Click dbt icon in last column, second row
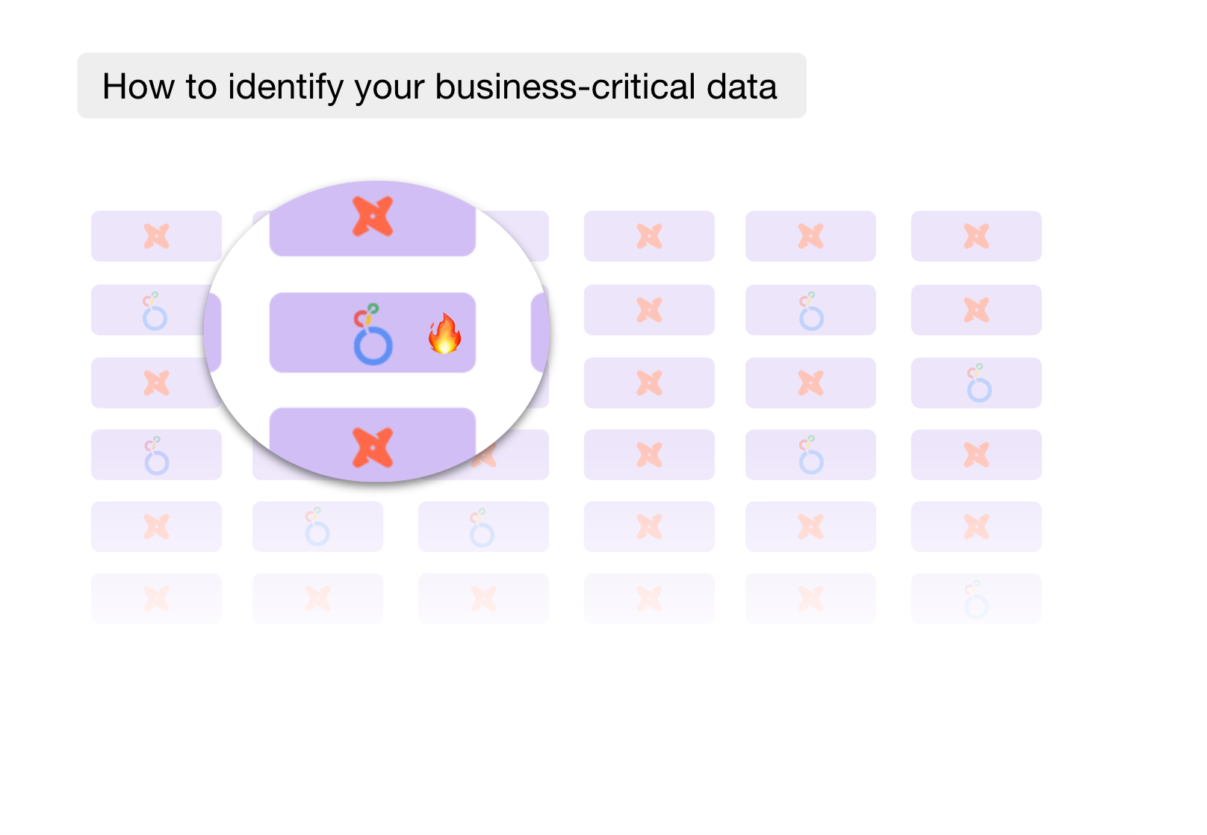The width and height of the screenshot is (1207, 835). click(x=976, y=309)
